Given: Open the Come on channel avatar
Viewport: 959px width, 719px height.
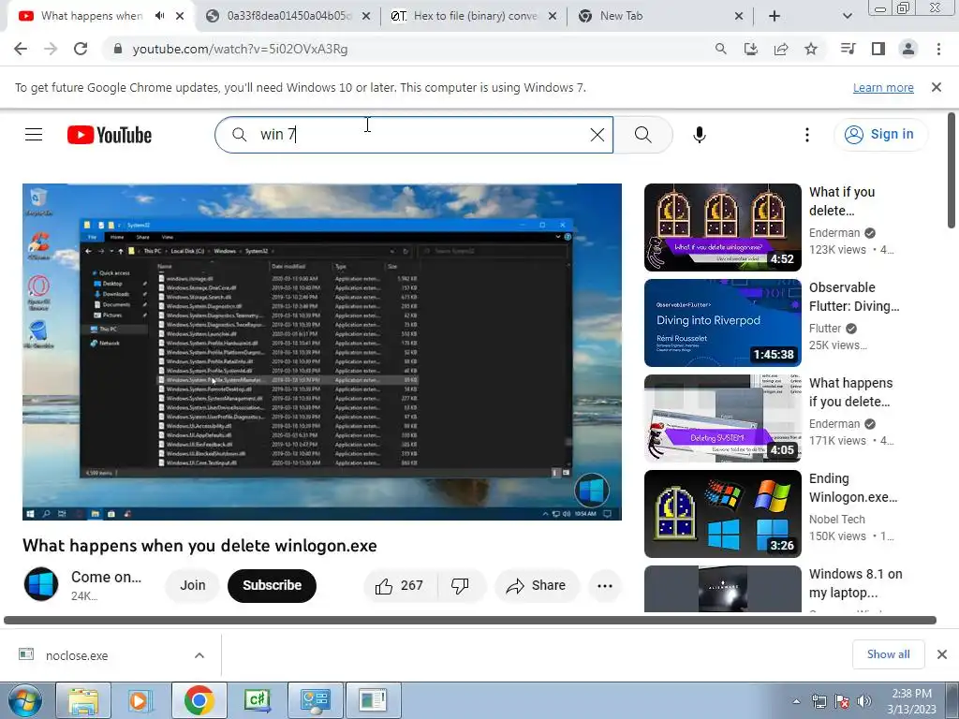Looking at the screenshot, I should pyautogui.click(x=41, y=584).
